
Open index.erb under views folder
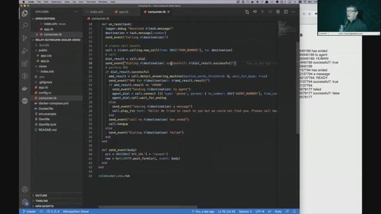tap(47, 71)
